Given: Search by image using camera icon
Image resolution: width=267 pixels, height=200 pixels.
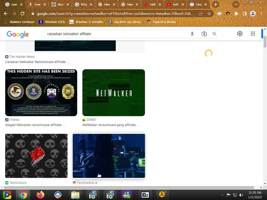Looking at the screenshot, I should point(204,34).
